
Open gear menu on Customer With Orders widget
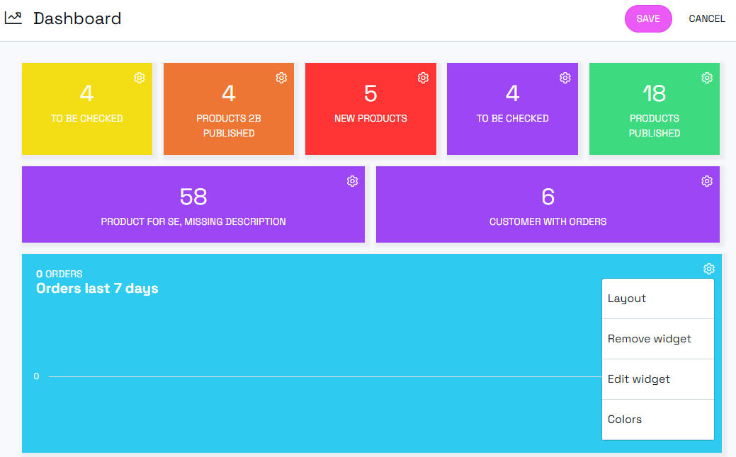707,181
